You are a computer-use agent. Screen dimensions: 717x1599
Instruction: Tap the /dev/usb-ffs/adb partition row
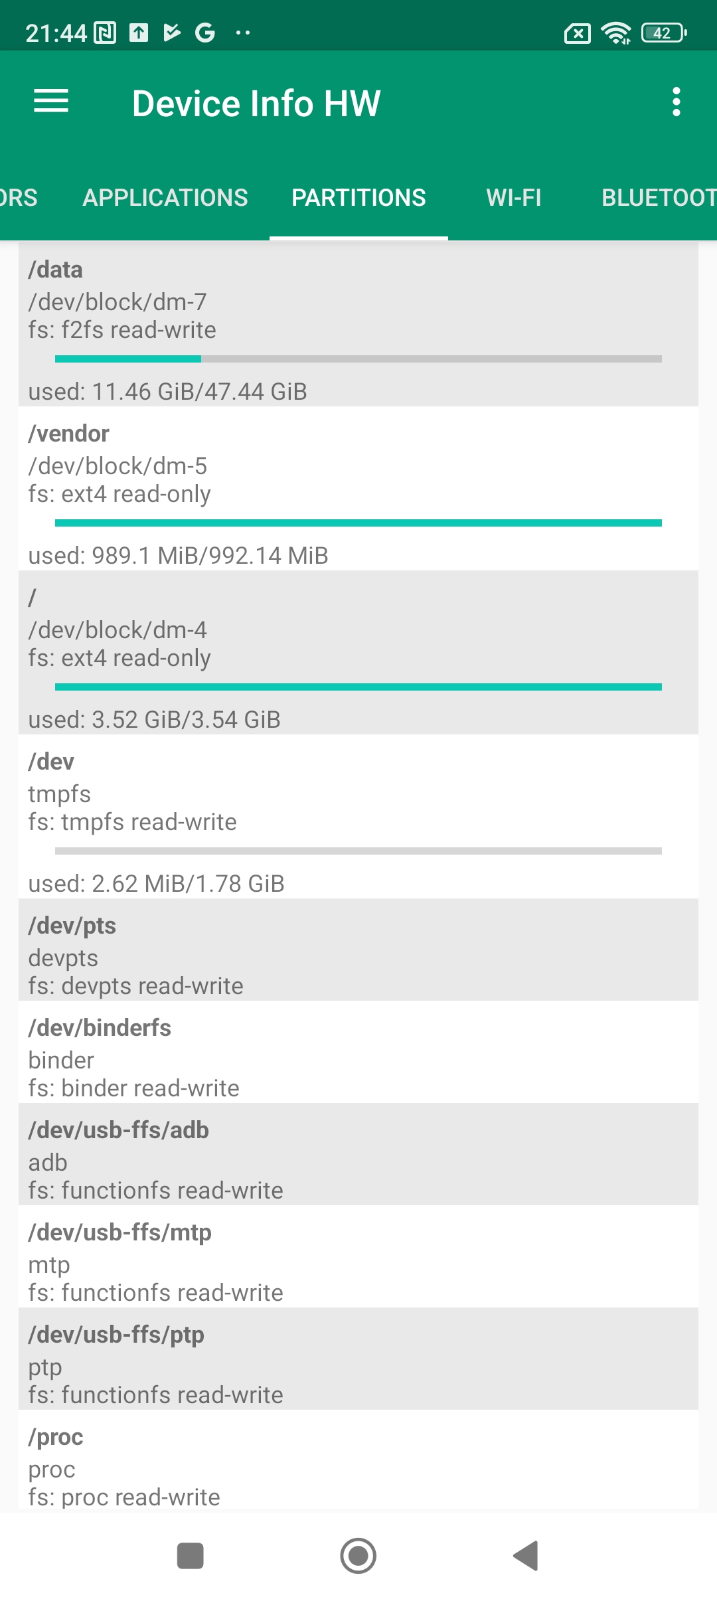point(358,1154)
